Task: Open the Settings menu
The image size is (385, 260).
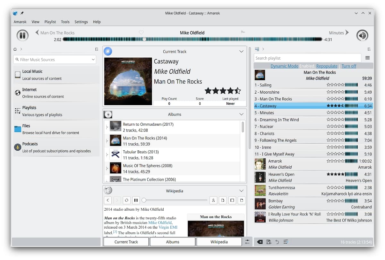Action: coord(81,22)
